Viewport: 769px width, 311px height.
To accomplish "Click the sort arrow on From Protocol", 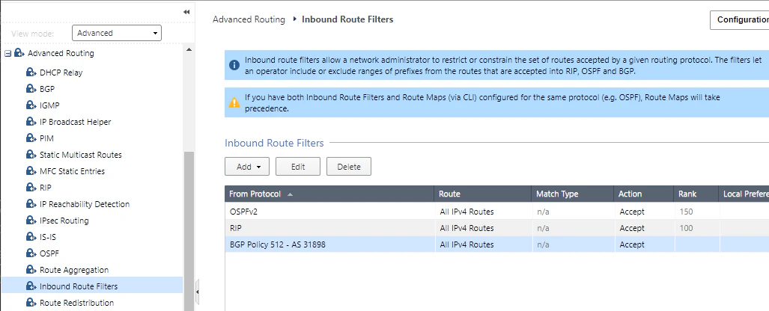I will 290,194.
